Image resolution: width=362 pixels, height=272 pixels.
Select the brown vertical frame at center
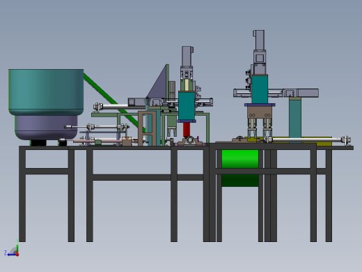(x=147, y=128)
